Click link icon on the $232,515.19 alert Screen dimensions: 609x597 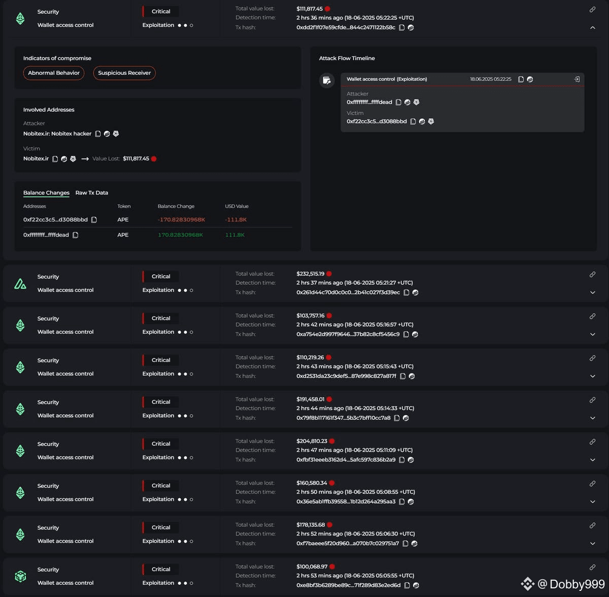point(592,275)
